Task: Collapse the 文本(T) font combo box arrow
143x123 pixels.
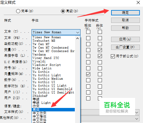Action: point(78,32)
